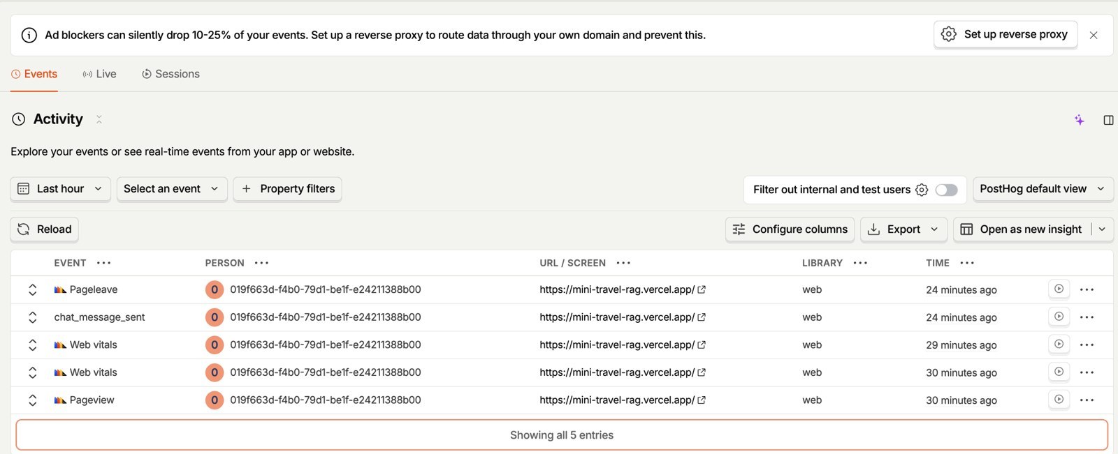The height and width of the screenshot is (454, 1118).
Task: Click Showing all 5 entries footer
Action: tap(562, 435)
